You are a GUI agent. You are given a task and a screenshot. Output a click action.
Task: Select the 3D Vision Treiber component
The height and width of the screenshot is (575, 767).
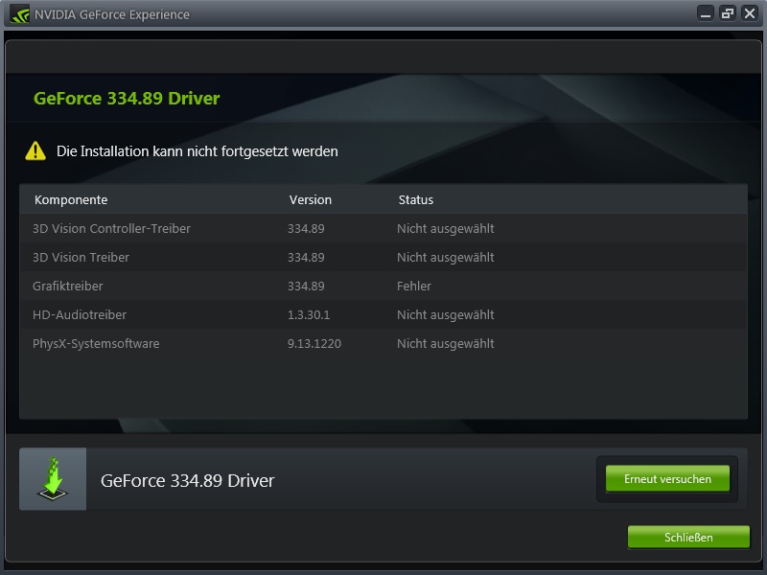(383, 257)
